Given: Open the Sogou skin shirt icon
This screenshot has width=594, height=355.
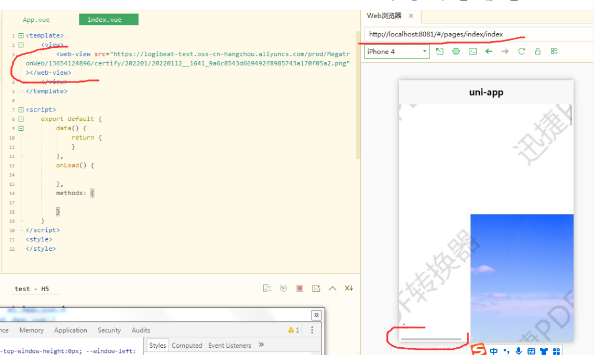Looking at the screenshot, I should click(544, 351).
